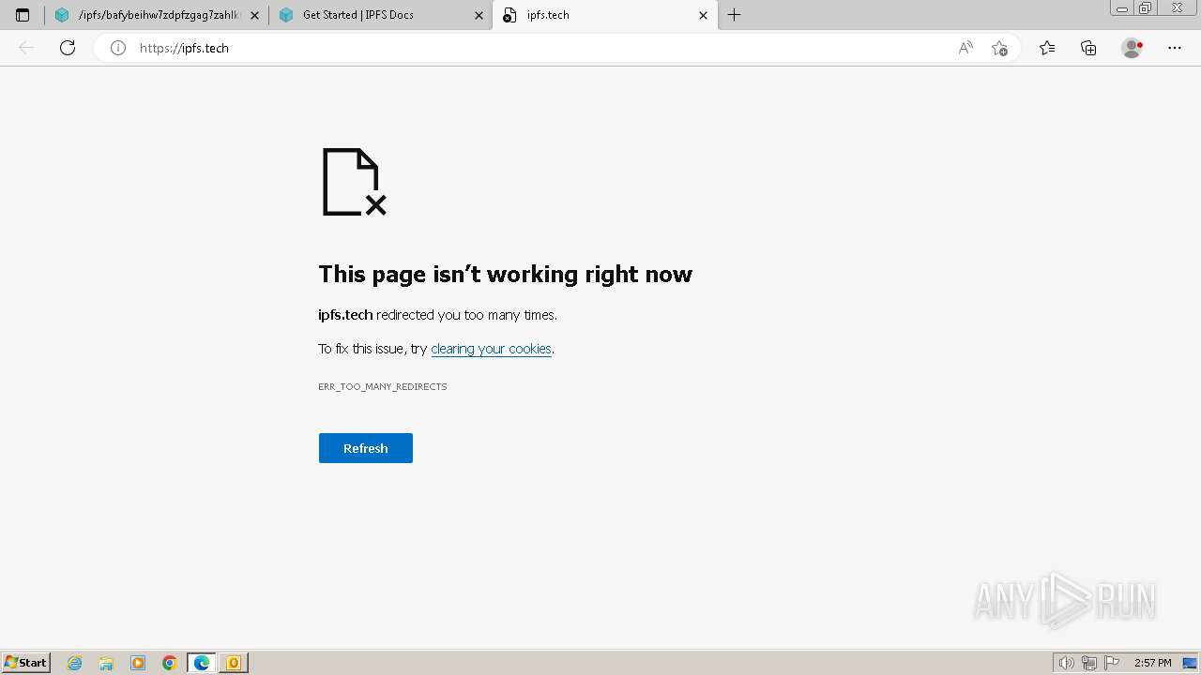
Task: Open the Action Center flag icon
Action: click(x=1112, y=663)
